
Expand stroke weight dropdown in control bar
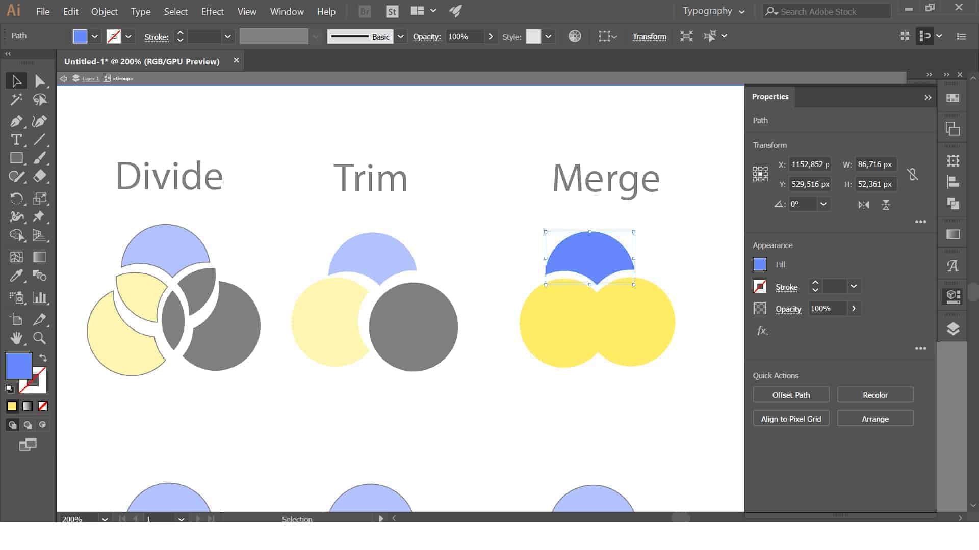[228, 37]
